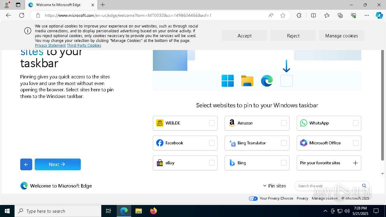386x217 pixels.
Task: Open Read aloud icon in address bar
Action: [x=271, y=15]
